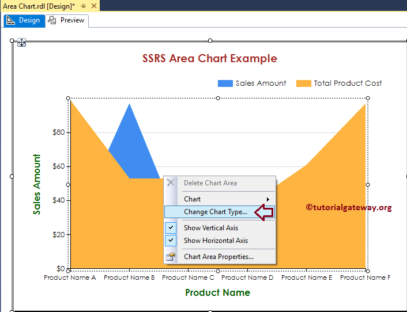
Task: Click the $20 vertical axis label
Action: (x=58, y=234)
